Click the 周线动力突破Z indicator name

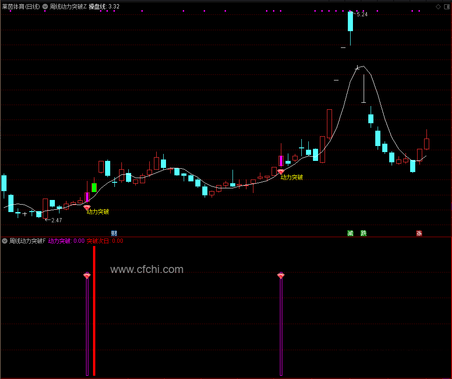tap(68, 7)
